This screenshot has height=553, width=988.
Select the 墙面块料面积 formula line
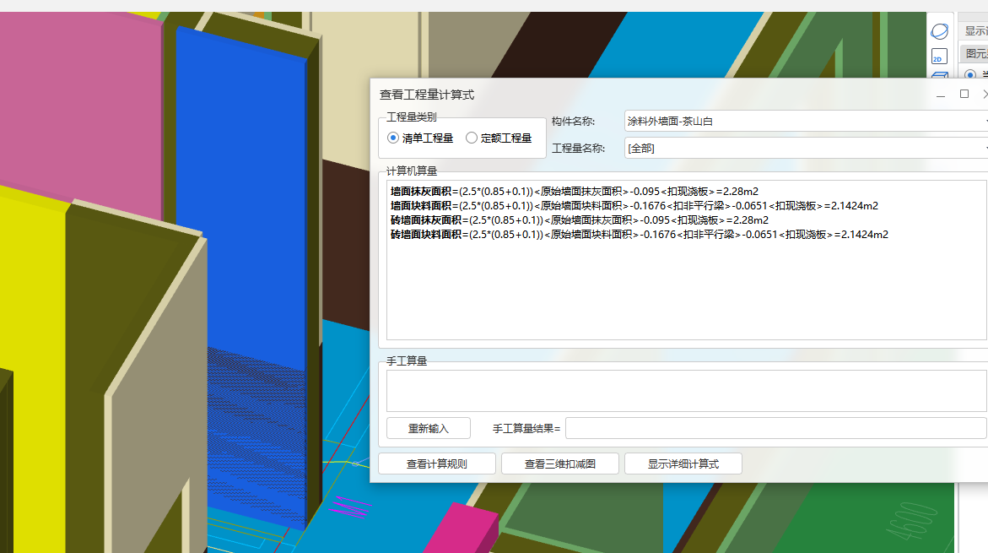pos(634,205)
